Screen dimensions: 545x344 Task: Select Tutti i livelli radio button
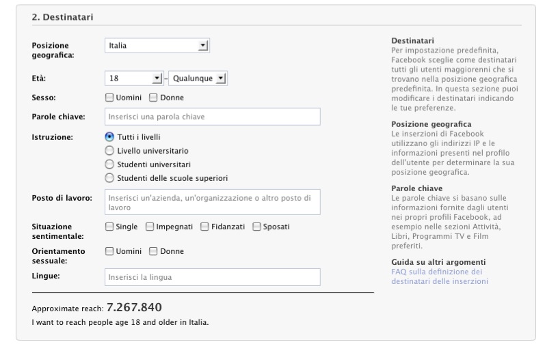pos(109,137)
